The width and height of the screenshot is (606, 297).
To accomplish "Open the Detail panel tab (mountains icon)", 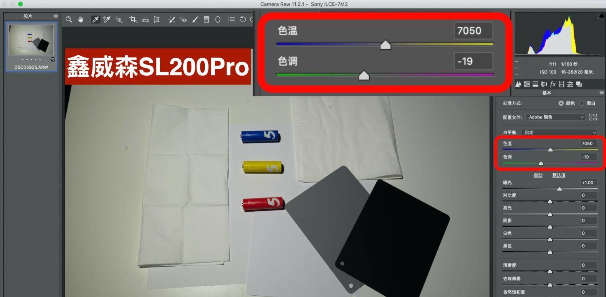I will [x=518, y=84].
